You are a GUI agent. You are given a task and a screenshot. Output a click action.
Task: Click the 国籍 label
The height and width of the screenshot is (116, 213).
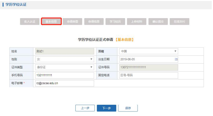pyautogui.click(x=101, y=51)
